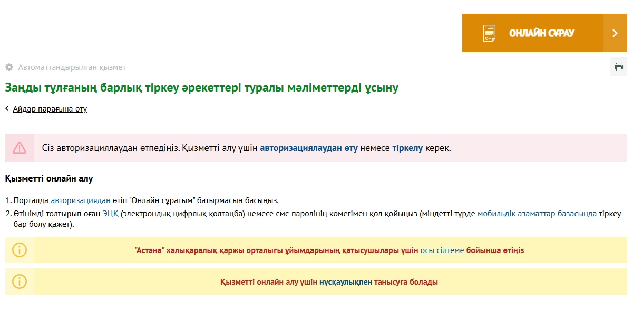Open the Айдар парағына өту link
Image resolution: width=633 pixels, height=312 pixels.
(50, 109)
